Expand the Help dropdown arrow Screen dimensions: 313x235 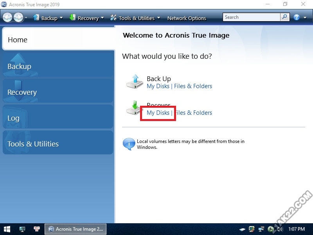[305, 18]
